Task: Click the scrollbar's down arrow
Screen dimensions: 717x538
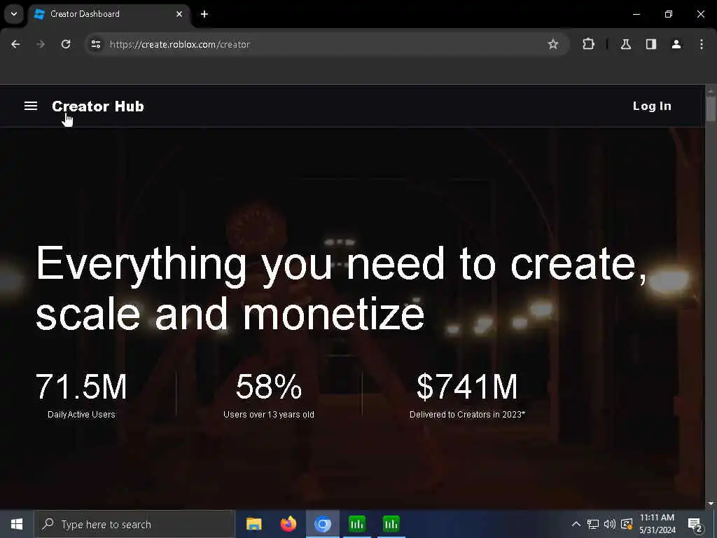Action: (x=711, y=504)
